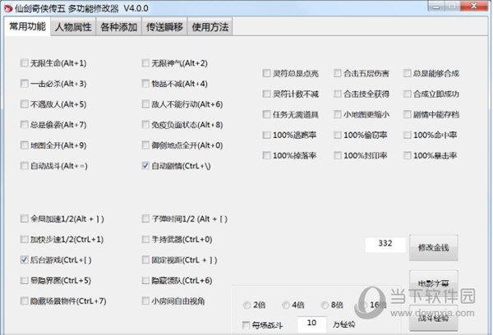Enable 全局加速1/2(Alt+]) checkbox
This screenshot has height=335, width=493.
(x=24, y=218)
